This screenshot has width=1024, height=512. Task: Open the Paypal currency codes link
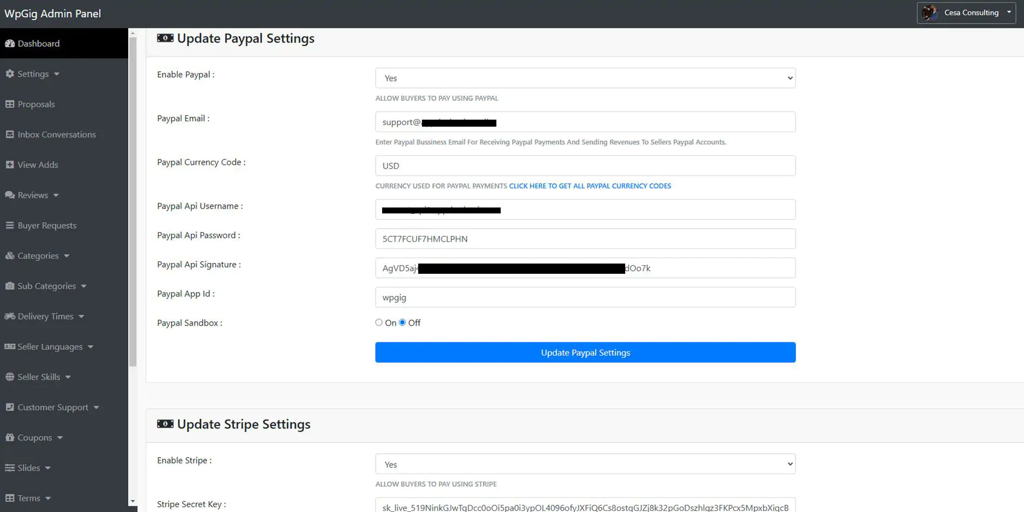[590, 186]
